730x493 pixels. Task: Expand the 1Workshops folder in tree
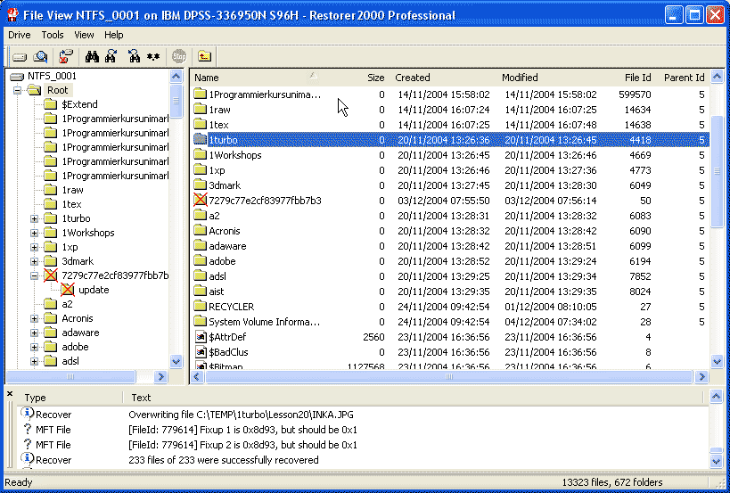point(34,233)
